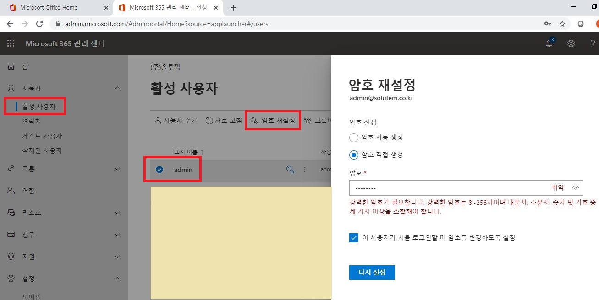Click the Microsoft 365 관리 센터 title
The height and width of the screenshot is (300, 599).
click(66, 44)
